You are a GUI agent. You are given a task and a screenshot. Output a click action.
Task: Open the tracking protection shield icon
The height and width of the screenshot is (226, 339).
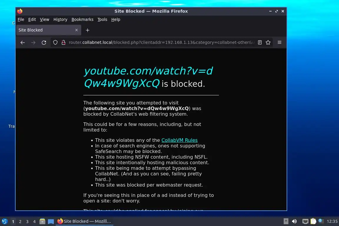55,42
